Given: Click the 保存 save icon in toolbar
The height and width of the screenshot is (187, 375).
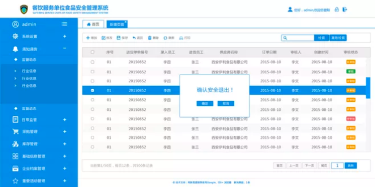Looking at the screenshot, I should pos(119,38).
